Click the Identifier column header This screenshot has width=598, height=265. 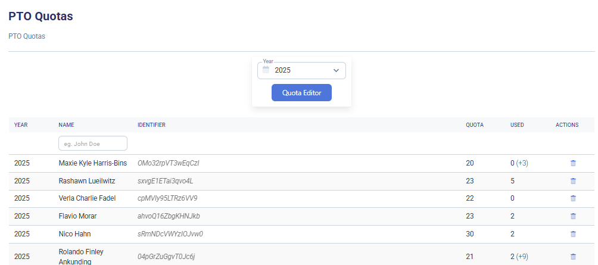151,125
